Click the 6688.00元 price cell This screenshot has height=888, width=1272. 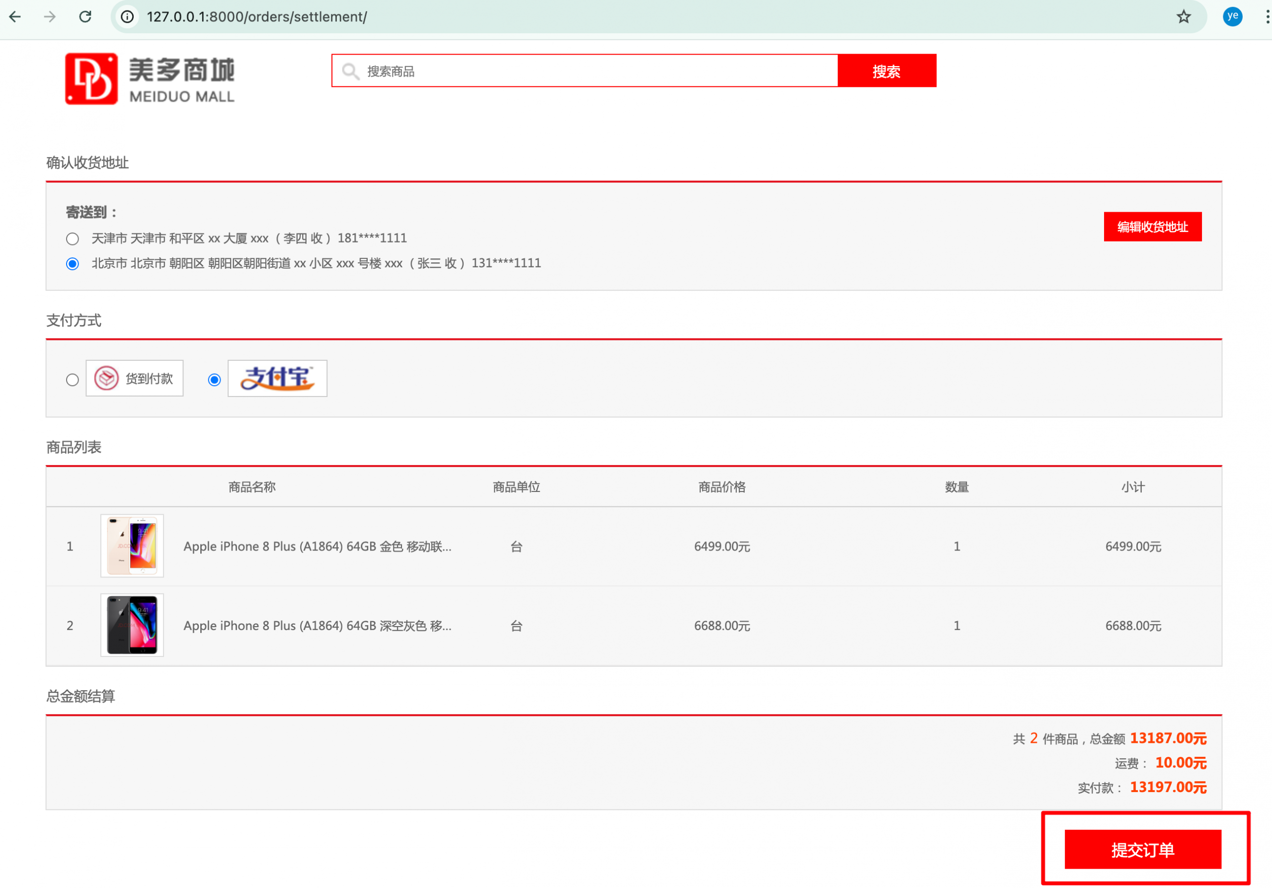(722, 626)
